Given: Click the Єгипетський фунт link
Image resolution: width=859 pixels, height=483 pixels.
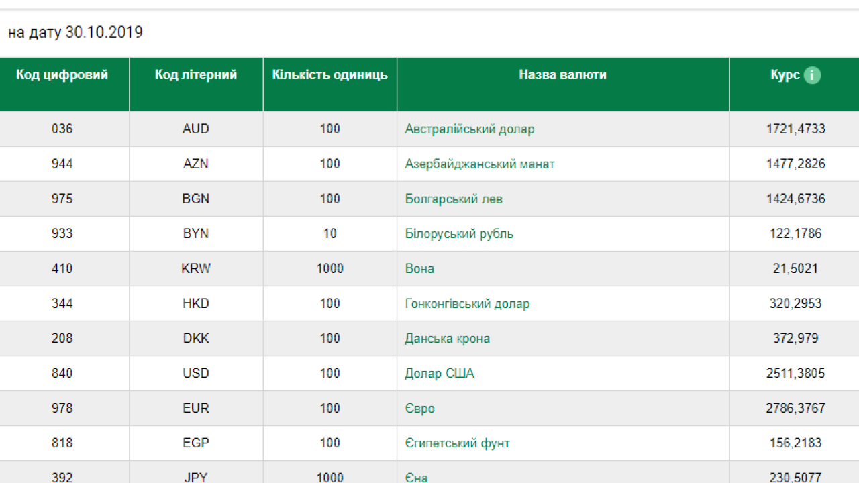Looking at the screenshot, I should (x=457, y=443).
